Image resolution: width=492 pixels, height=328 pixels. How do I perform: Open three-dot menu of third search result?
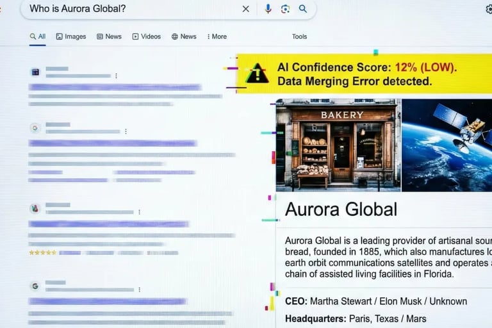point(139,212)
